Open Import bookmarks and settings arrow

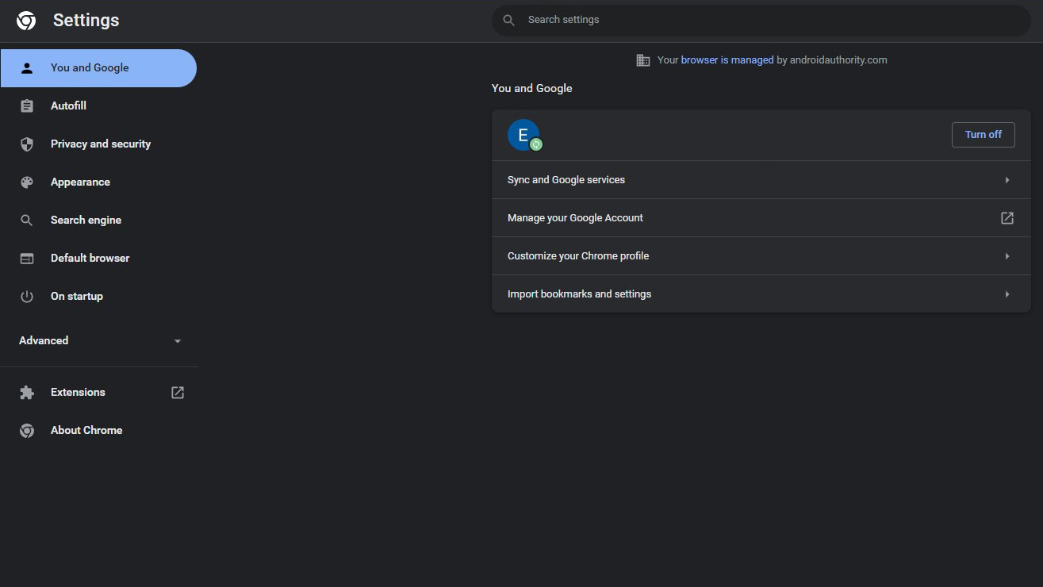click(x=1007, y=294)
